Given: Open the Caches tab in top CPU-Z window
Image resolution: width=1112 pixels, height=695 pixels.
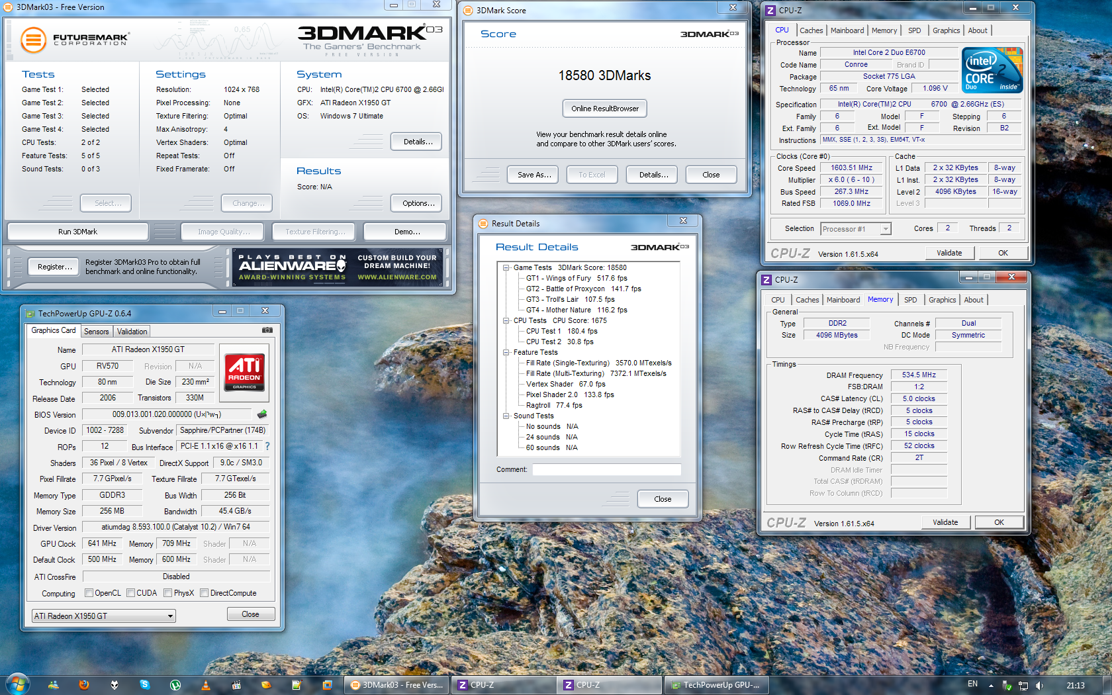Looking at the screenshot, I should click(811, 30).
